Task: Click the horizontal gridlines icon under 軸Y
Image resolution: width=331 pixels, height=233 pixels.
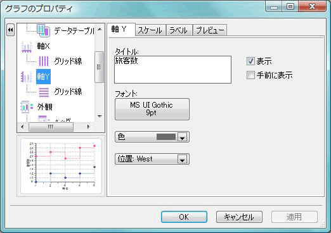Action: (x=44, y=92)
